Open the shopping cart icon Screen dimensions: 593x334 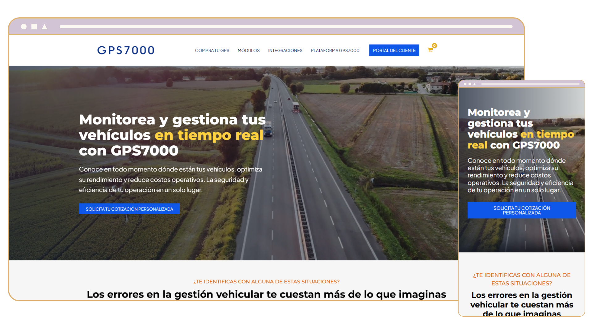[x=430, y=50]
